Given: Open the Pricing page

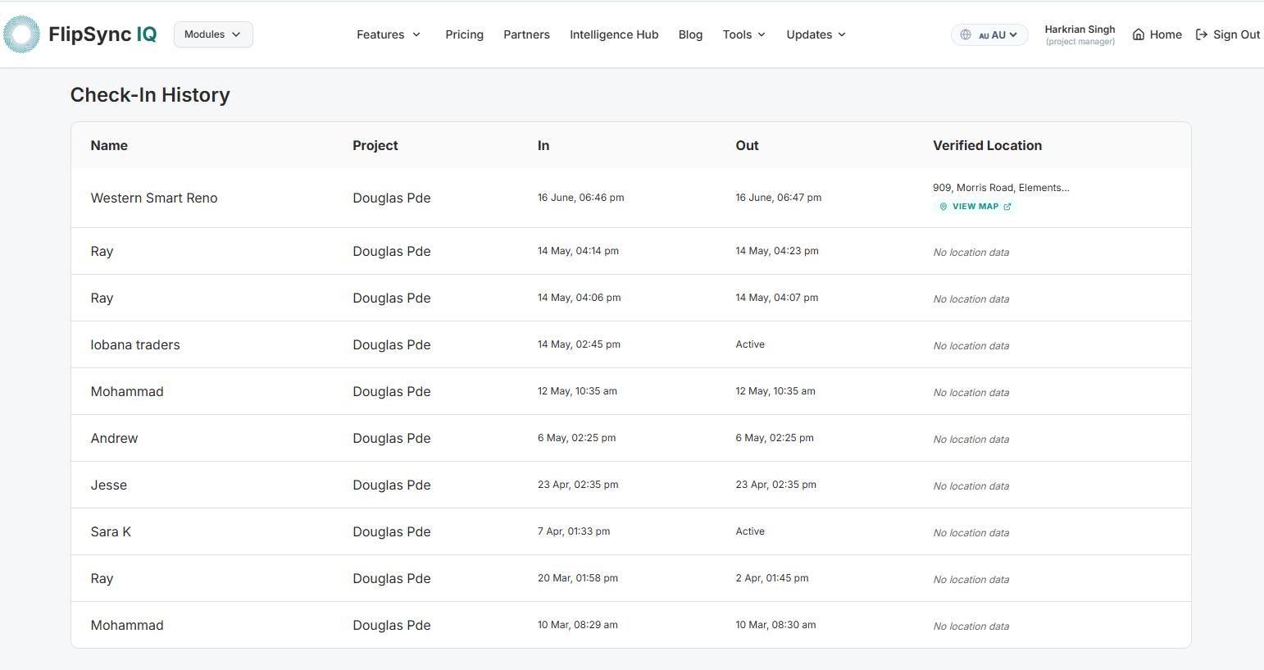Looking at the screenshot, I should [465, 34].
